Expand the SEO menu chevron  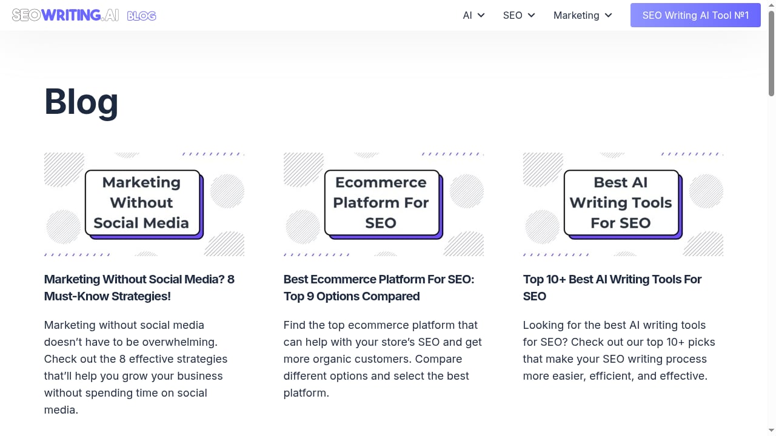click(x=532, y=15)
